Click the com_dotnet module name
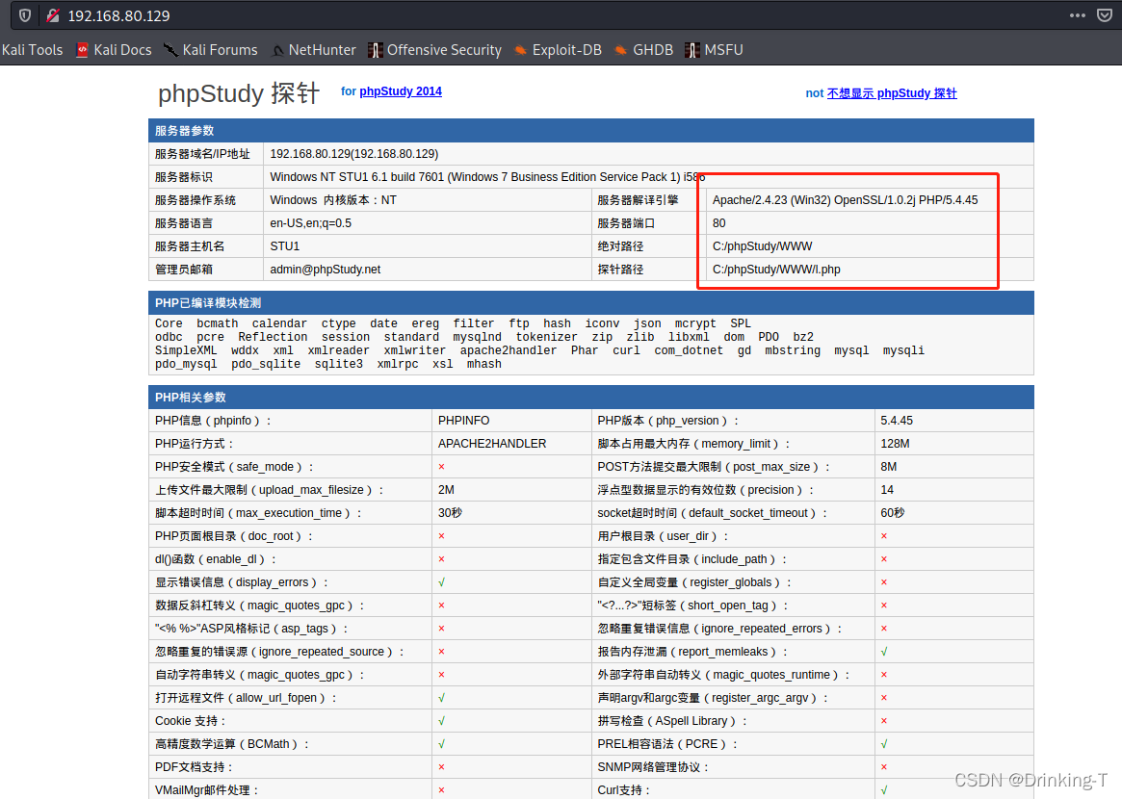This screenshot has height=799, width=1122. 689,350
